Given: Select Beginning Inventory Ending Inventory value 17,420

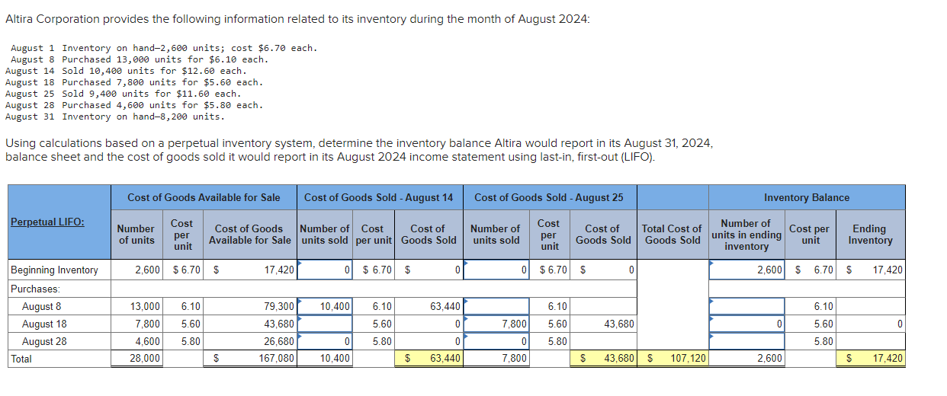Looking at the screenshot, I should point(870,270).
